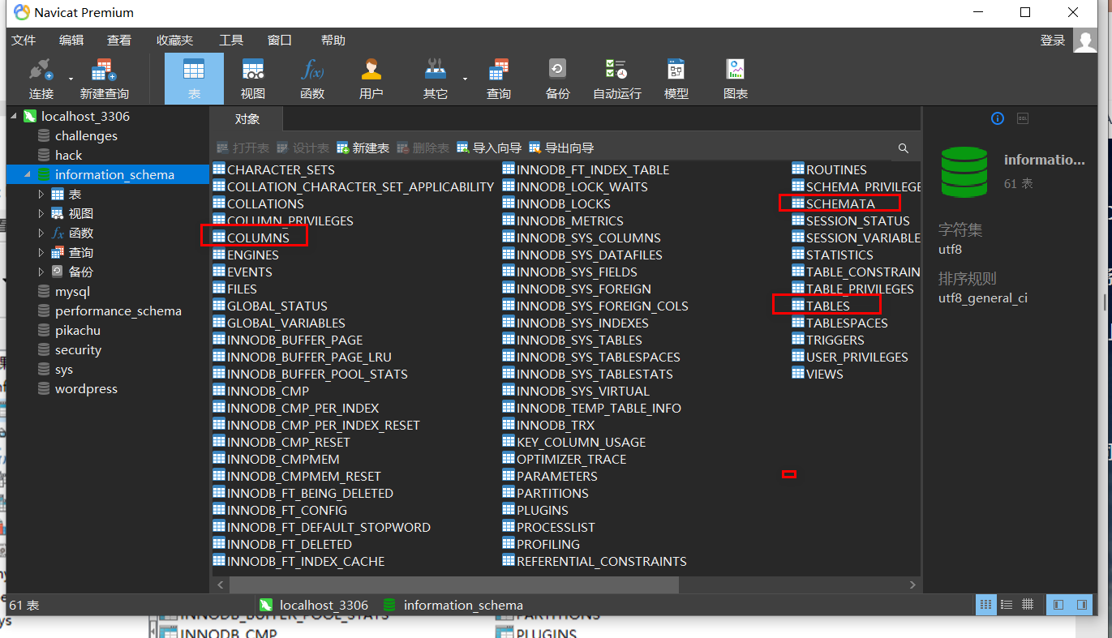Viewport: 1112px width, 638px height.
Task: Select the sys database
Action: 64,370
